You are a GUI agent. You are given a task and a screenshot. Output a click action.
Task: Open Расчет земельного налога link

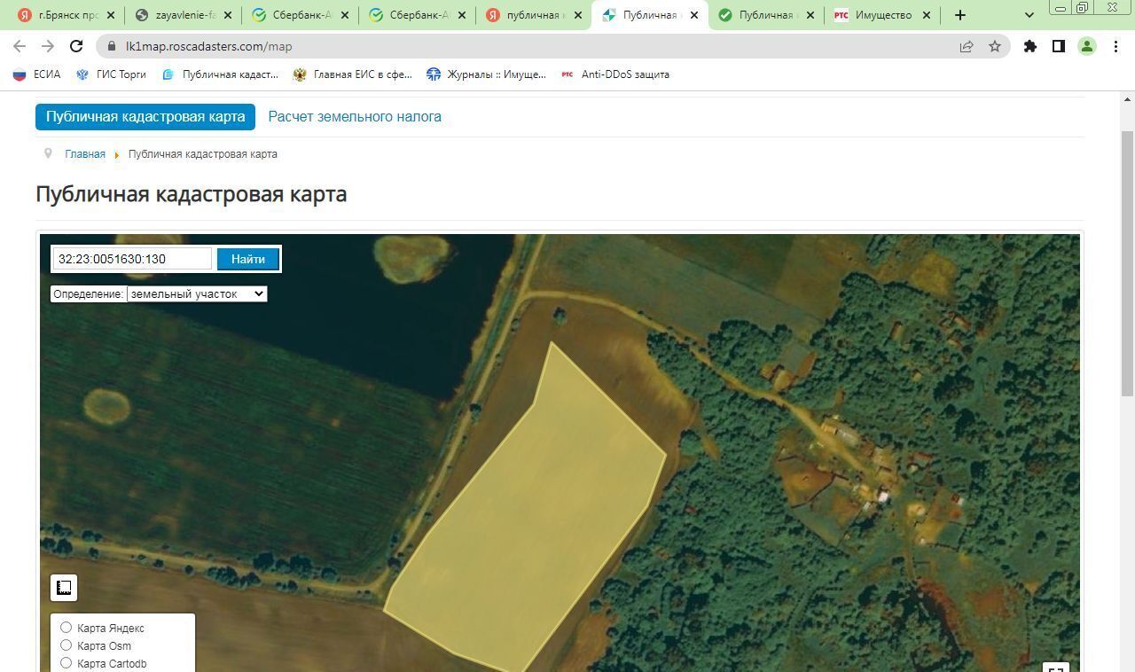click(355, 116)
